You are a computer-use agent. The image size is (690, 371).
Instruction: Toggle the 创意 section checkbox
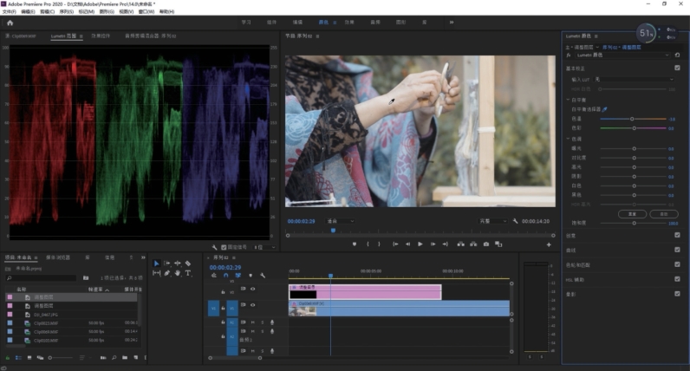point(677,235)
